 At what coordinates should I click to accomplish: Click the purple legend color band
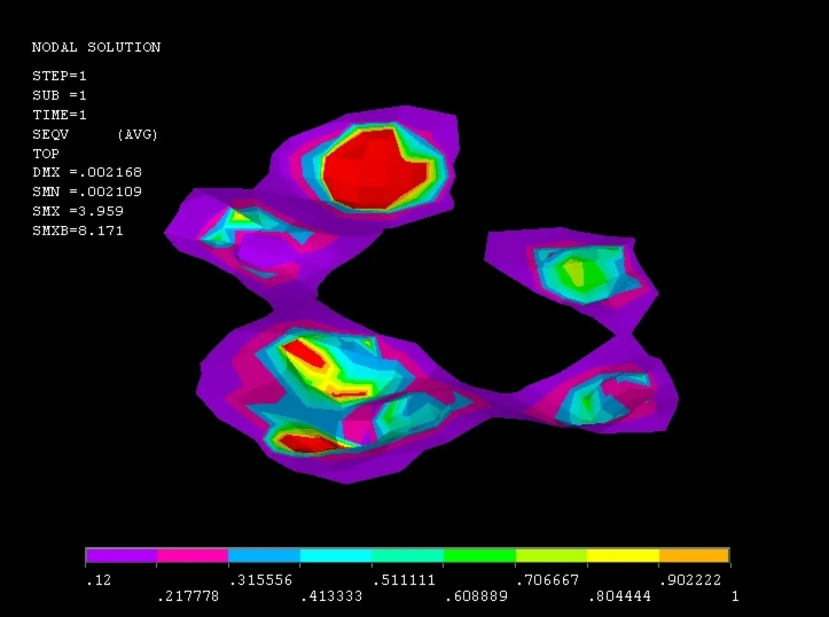[121, 556]
